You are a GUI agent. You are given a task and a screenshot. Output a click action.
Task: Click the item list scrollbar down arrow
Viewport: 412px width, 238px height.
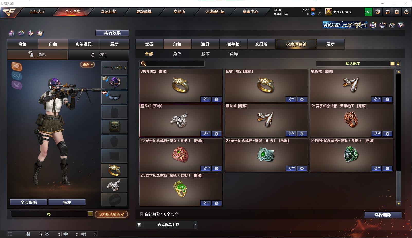(399, 204)
